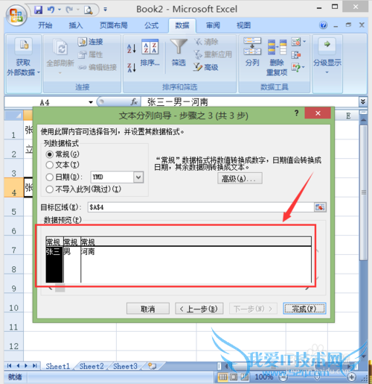Screen dimensions: 372x384
Task: Select the Text (文本) format radio
Action: (50, 165)
